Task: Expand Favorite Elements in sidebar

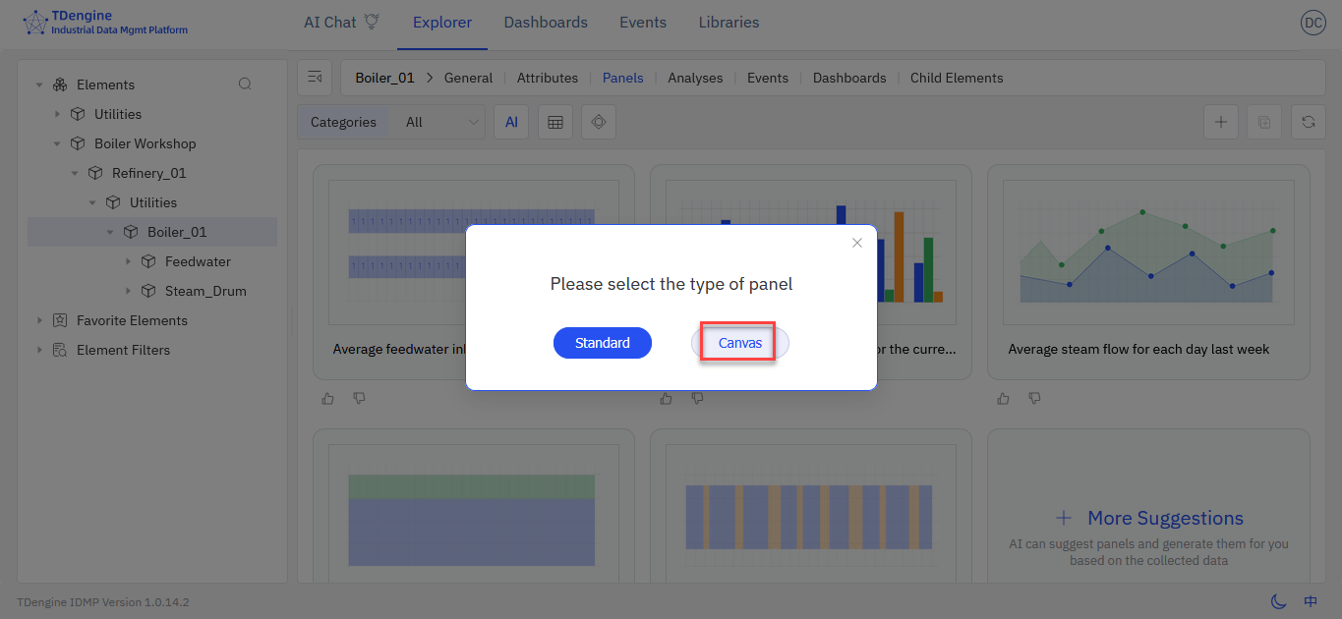Action: click(x=39, y=320)
